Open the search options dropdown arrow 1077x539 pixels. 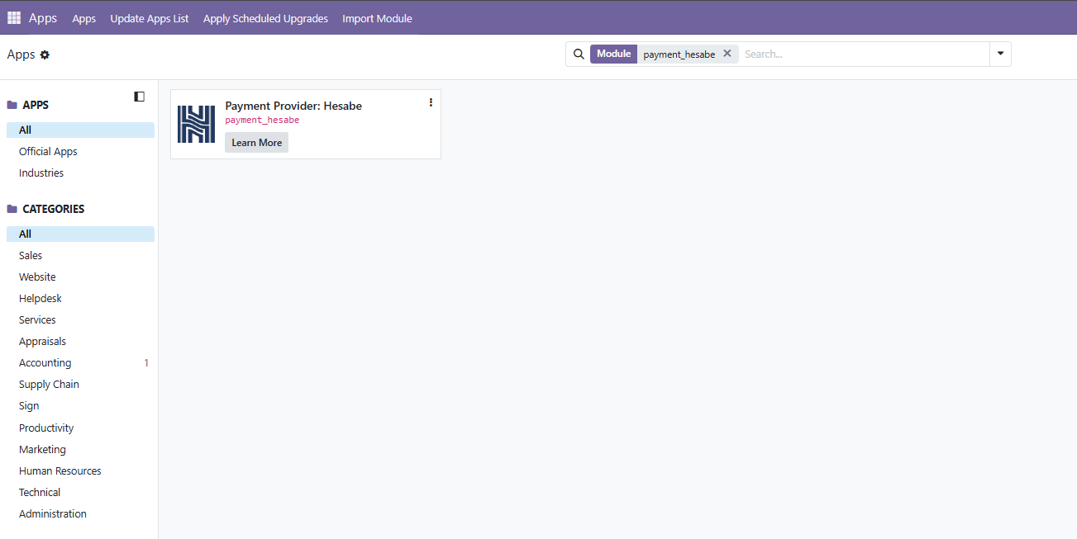coord(1000,54)
